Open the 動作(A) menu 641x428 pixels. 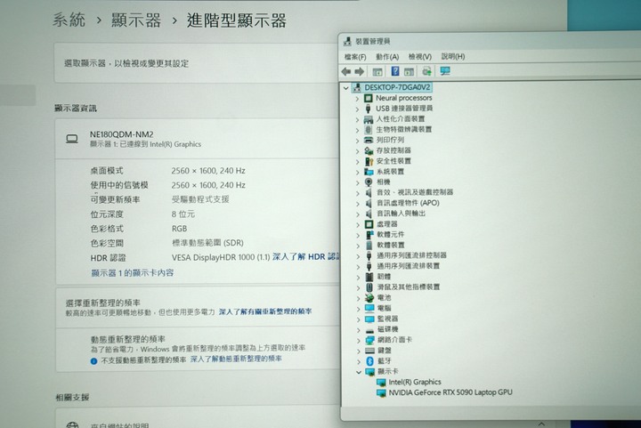[387, 56]
